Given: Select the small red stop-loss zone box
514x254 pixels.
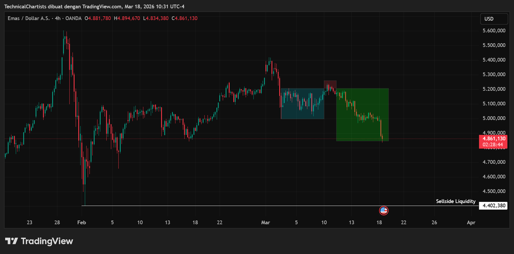Looking at the screenshot, I should tap(330, 84).
